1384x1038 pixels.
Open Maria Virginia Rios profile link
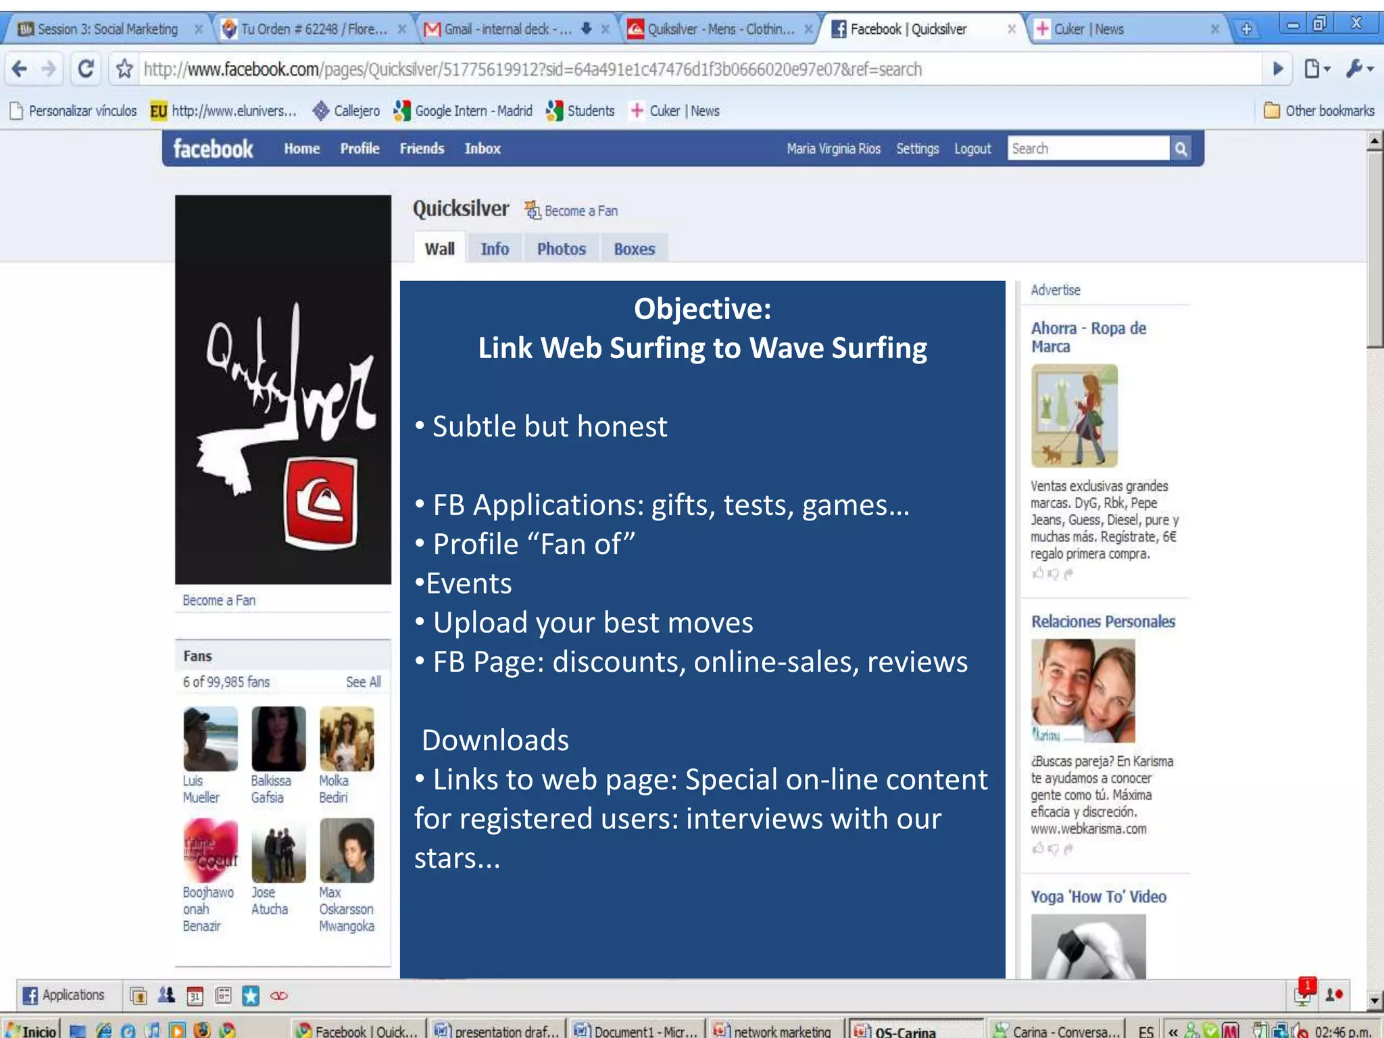[x=833, y=149]
